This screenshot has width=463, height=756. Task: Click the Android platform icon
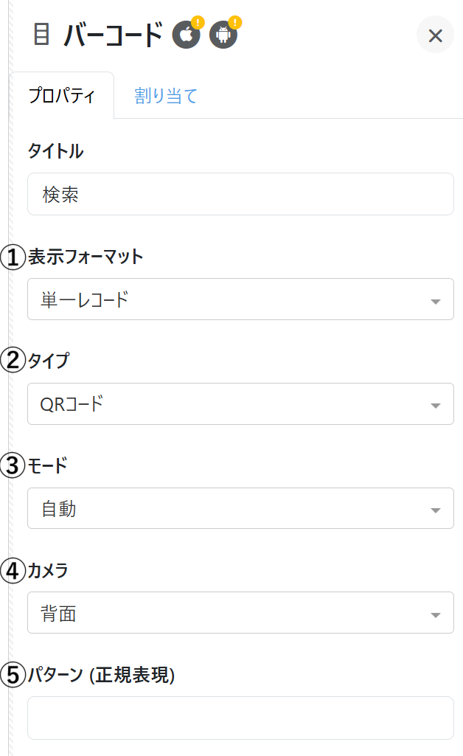(x=223, y=35)
